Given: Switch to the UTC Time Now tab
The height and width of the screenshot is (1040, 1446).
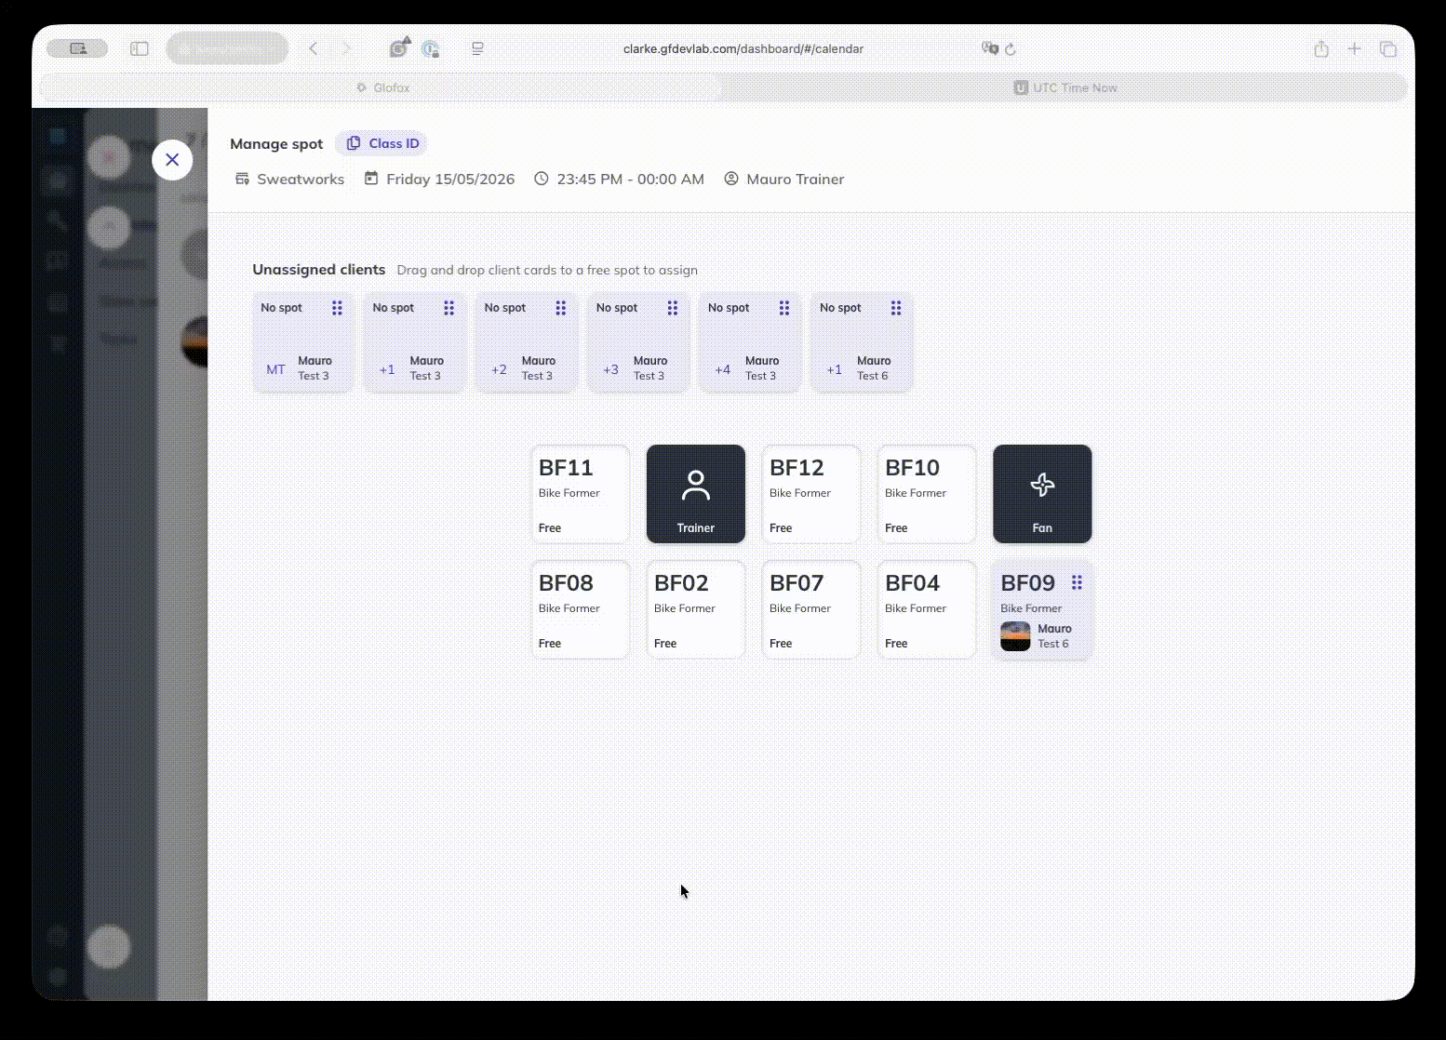Looking at the screenshot, I should (x=1064, y=87).
